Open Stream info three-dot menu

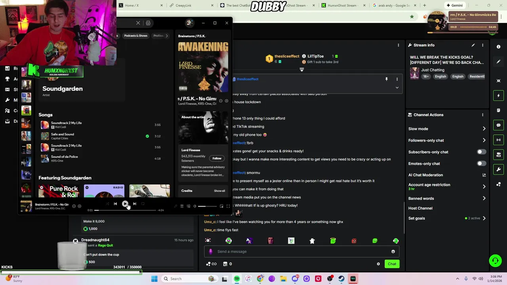(x=482, y=45)
